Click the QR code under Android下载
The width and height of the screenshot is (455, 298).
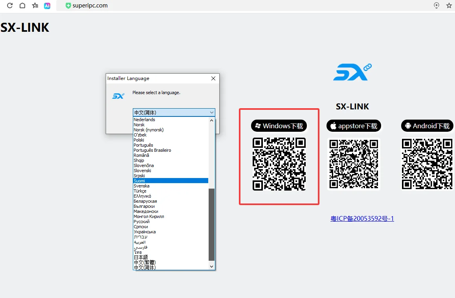(427, 164)
